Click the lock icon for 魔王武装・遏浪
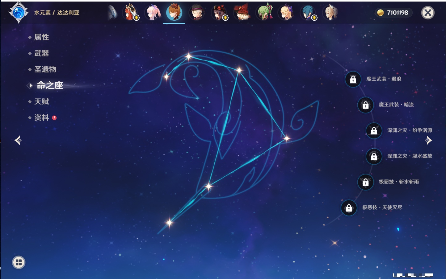Image resolution: width=446 pixels, height=279 pixels. pos(353,79)
